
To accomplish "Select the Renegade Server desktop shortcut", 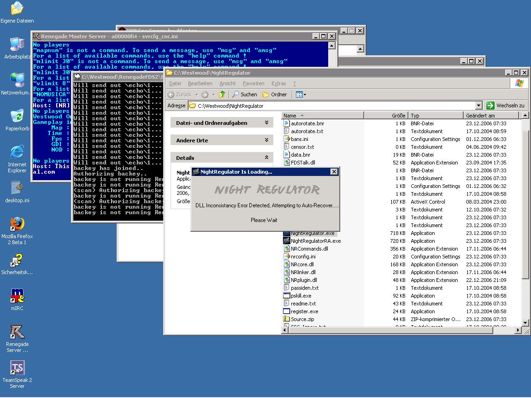I will click(x=17, y=333).
